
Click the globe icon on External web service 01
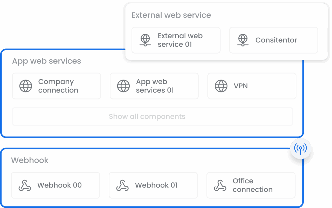145,40
